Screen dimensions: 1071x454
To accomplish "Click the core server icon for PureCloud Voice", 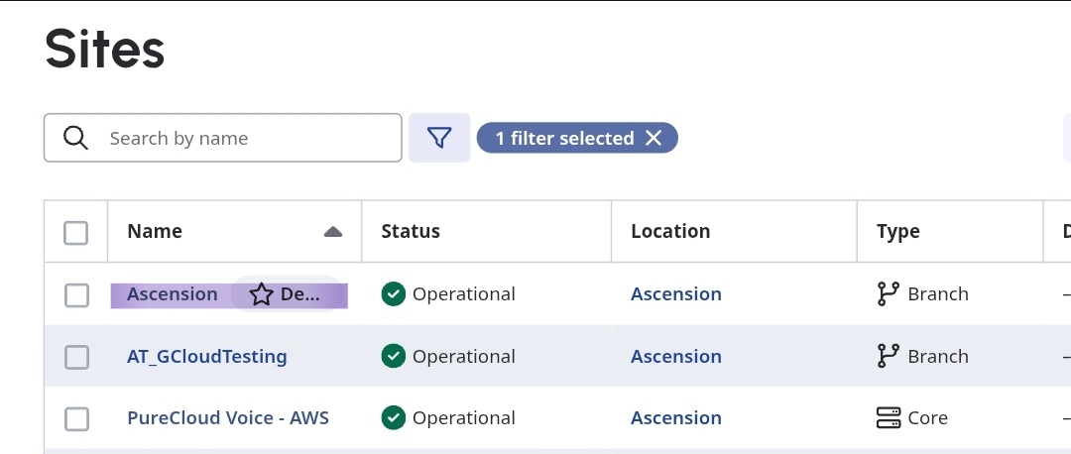I will point(889,418).
